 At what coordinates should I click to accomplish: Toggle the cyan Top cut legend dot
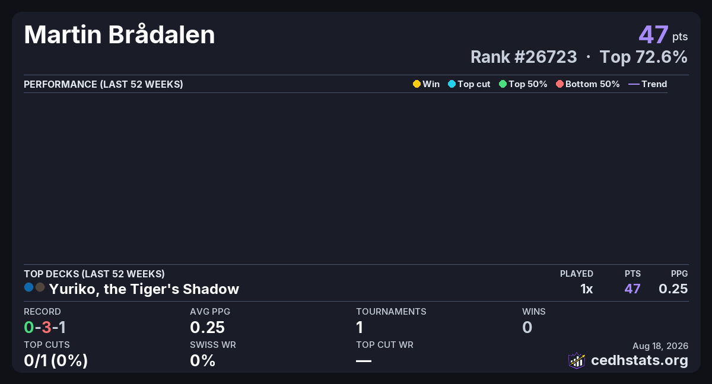pyautogui.click(x=452, y=84)
